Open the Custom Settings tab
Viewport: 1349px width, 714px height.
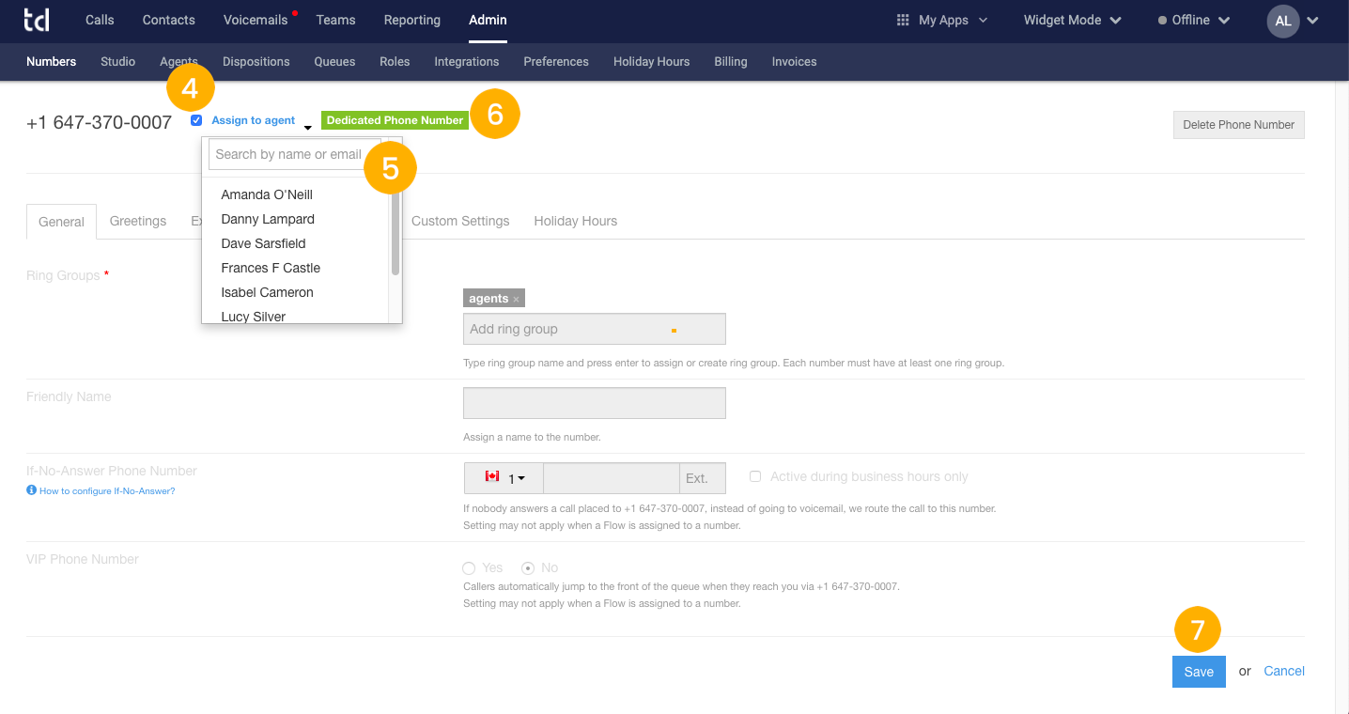[460, 221]
